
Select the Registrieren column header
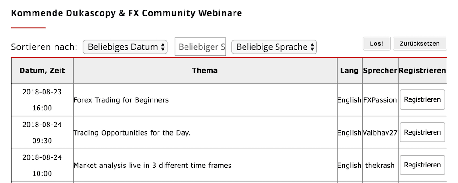click(x=422, y=71)
